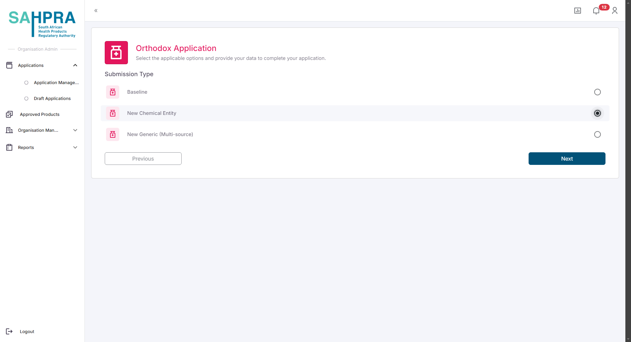Click the Reports clipboard icon

pos(9,147)
